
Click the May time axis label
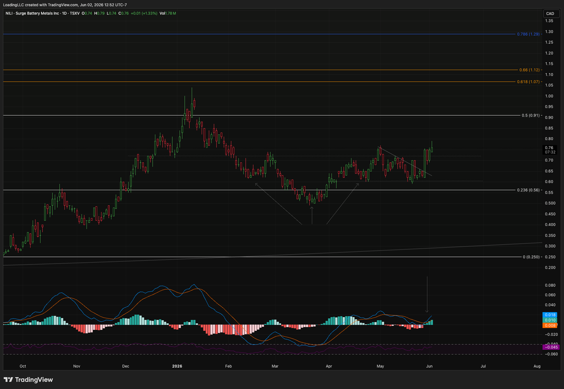click(381, 366)
